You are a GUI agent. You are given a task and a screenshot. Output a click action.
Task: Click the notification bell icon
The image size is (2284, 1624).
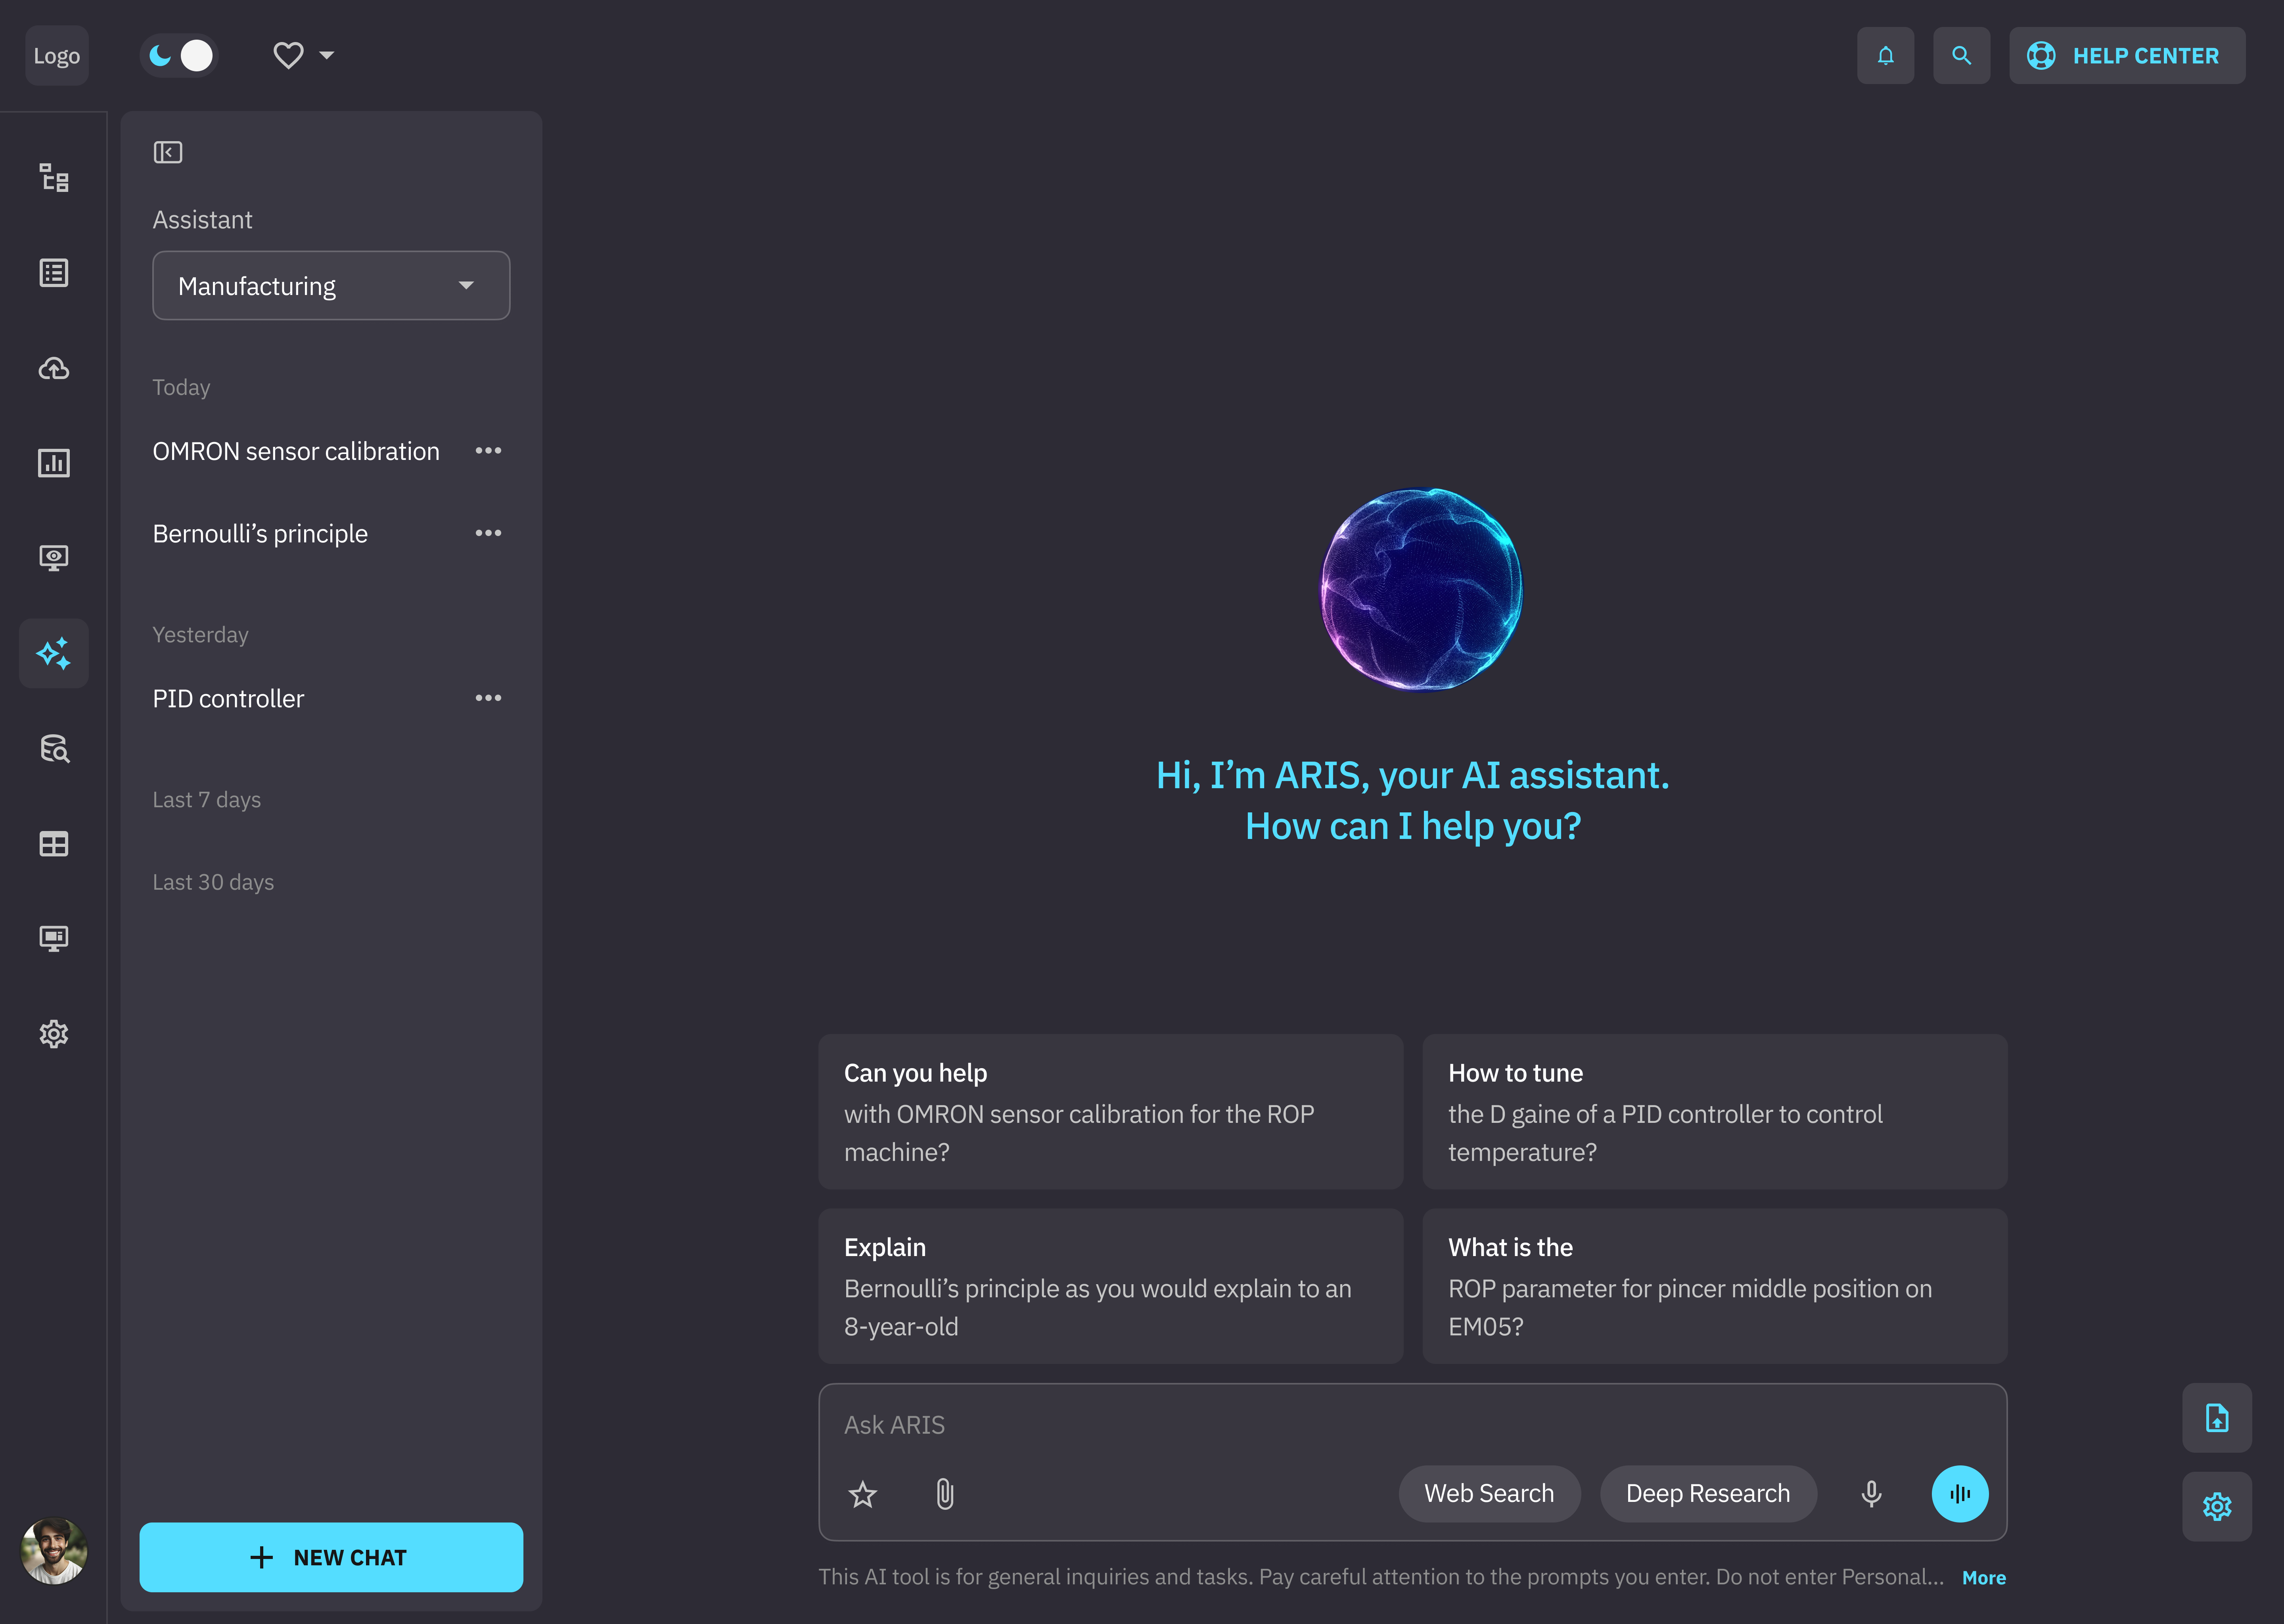tap(1885, 56)
